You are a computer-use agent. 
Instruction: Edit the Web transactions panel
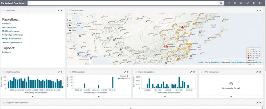59,72
